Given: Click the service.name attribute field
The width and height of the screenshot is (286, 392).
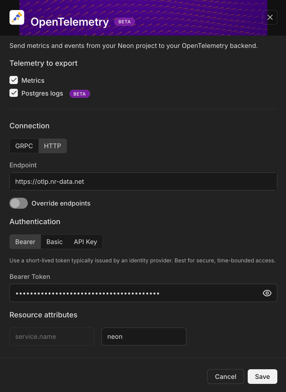Looking at the screenshot, I should click(x=51, y=336).
